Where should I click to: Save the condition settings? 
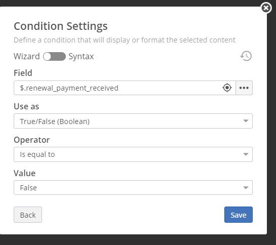tap(239, 215)
